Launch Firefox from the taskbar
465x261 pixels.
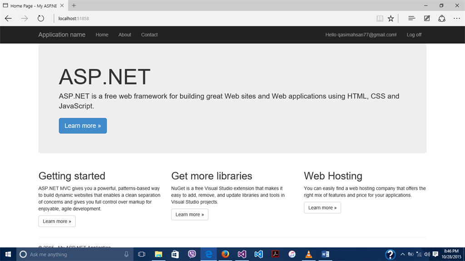click(225, 254)
